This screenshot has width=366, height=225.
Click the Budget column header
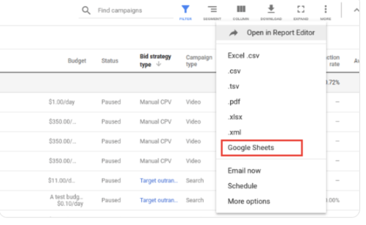tap(77, 61)
